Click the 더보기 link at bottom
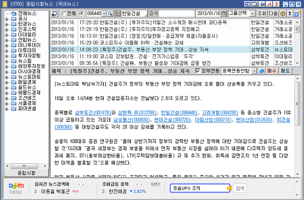This screenshot has width=304, height=200. (155, 184)
